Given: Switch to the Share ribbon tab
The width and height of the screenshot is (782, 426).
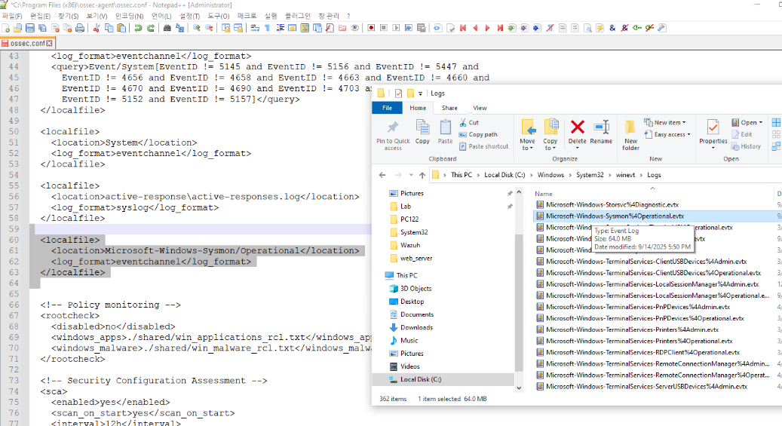Looking at the screenshot, I should pos(449,108).
